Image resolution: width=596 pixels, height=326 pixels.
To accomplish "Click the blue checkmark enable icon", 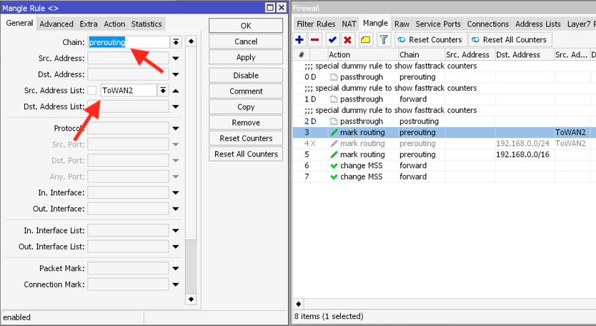I will (x=332, y=40).
